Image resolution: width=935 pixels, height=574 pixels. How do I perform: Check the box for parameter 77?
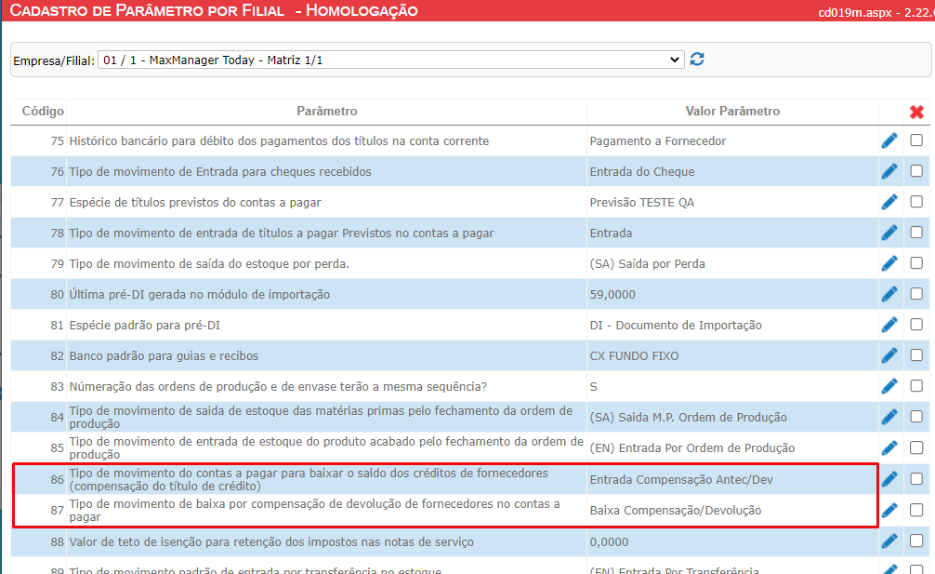click(x=916, y=202)
